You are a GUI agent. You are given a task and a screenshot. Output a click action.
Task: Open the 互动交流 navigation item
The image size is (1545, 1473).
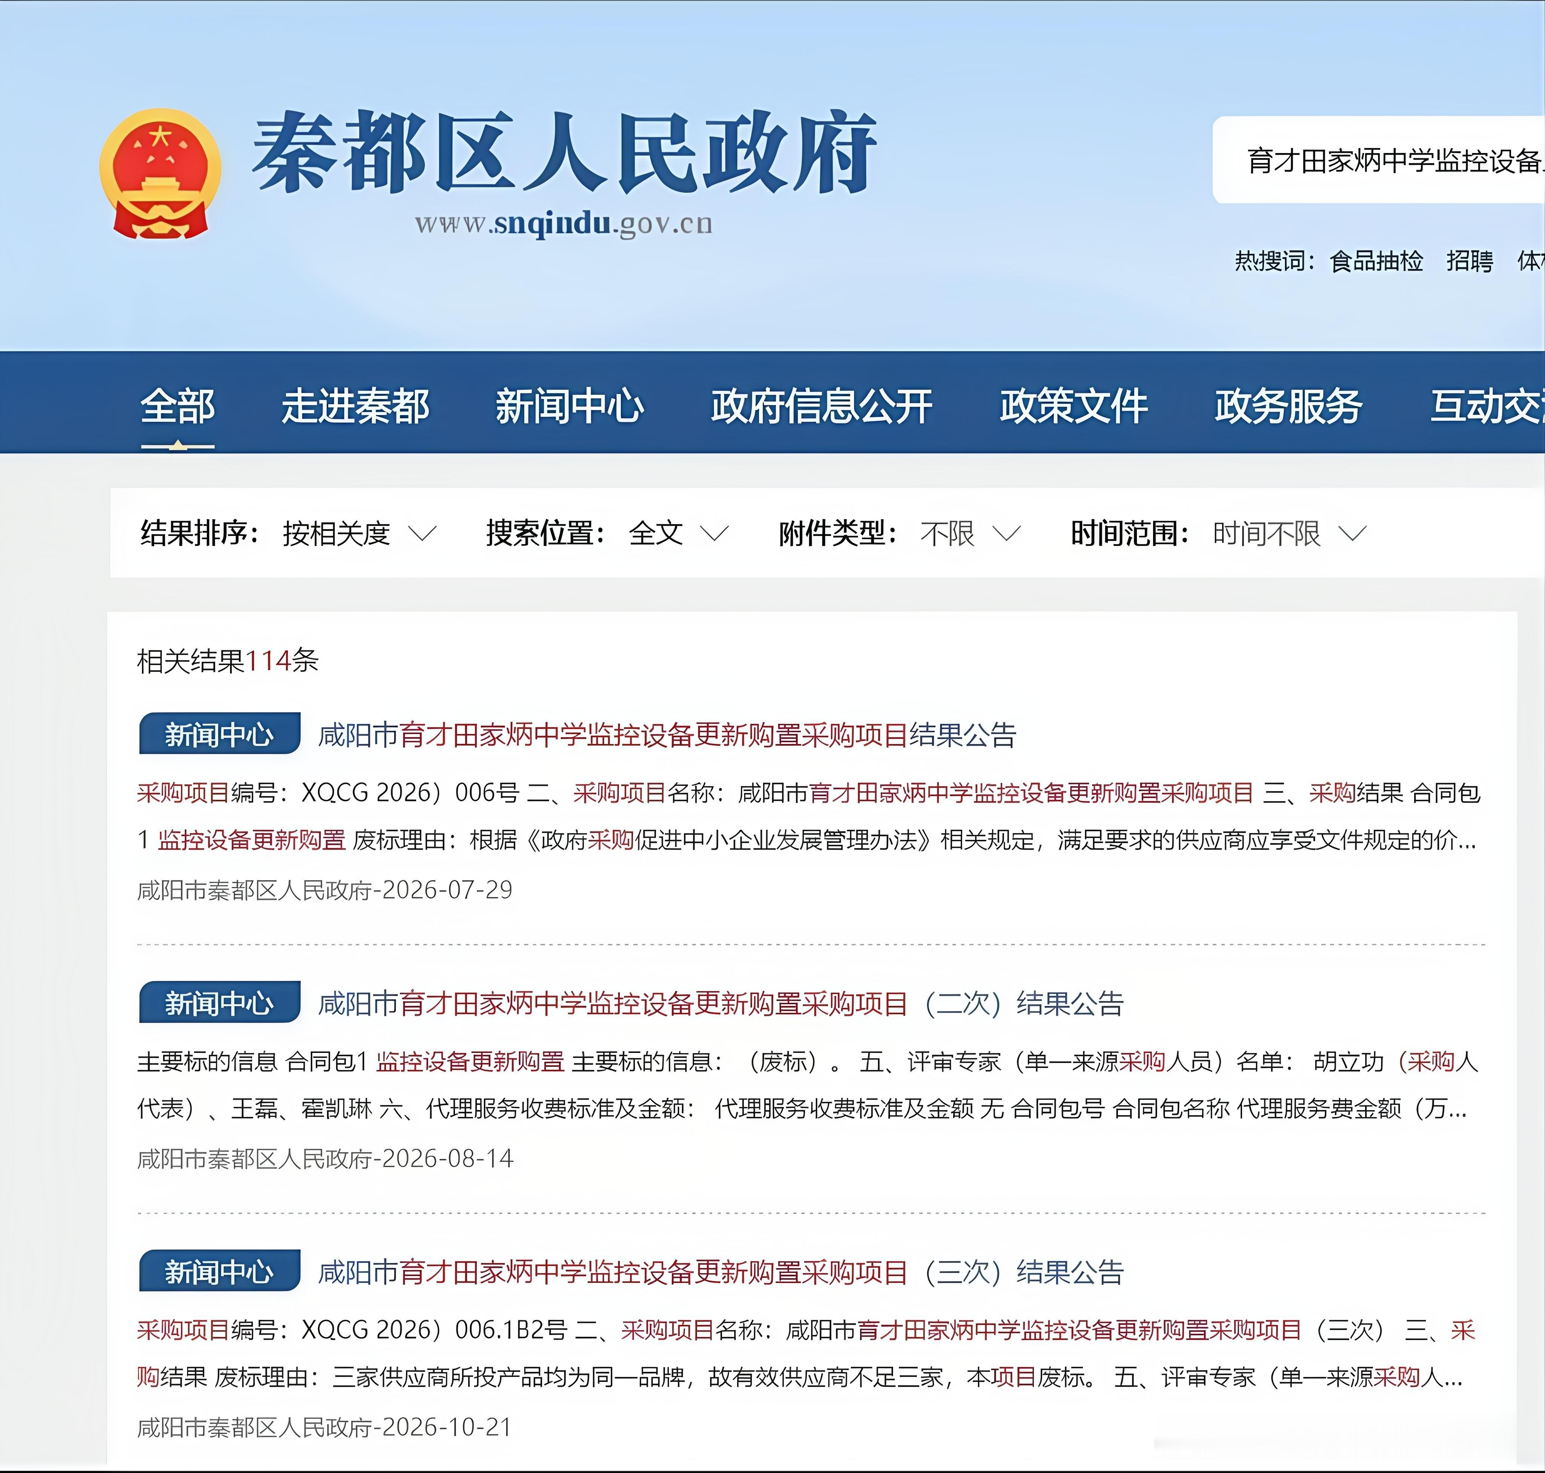coord(1487,407)
